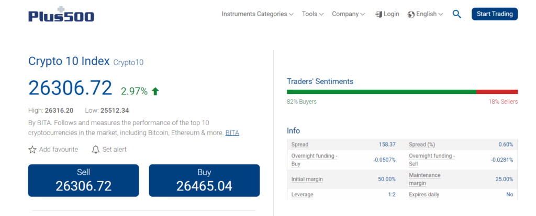Click the red sellers sentiment segment

497,92
